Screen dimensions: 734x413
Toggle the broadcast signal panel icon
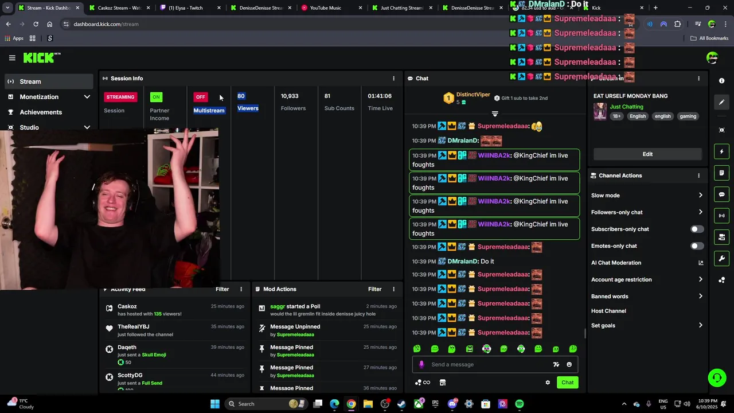721,216
